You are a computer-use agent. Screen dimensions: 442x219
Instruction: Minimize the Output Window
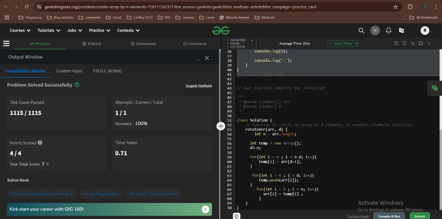point(198,59)
